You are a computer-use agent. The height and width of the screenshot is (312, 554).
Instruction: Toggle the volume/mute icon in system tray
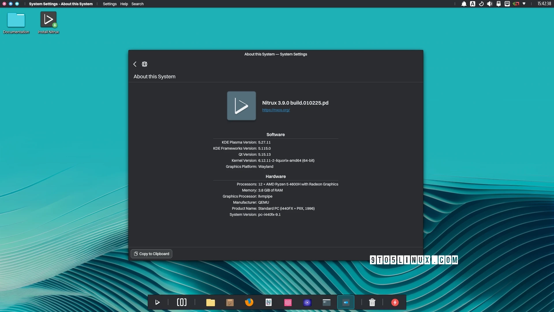tap(490, 4)
